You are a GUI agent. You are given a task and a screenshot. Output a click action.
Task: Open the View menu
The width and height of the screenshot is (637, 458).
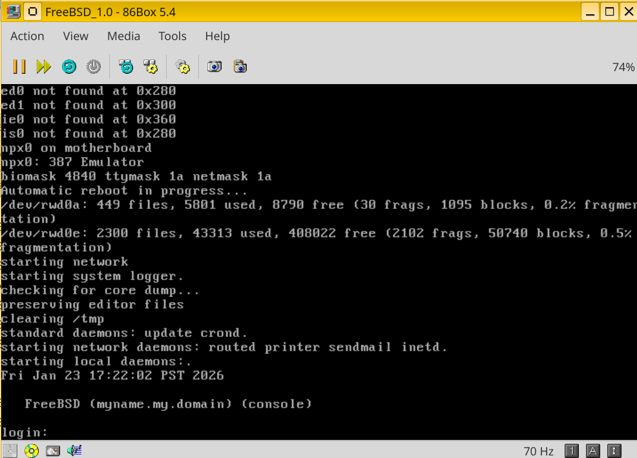76,36
